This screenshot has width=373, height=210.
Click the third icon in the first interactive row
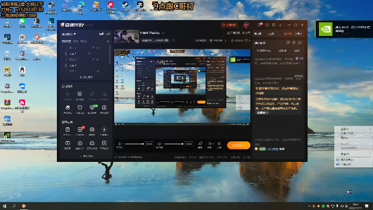coord(92,94)
